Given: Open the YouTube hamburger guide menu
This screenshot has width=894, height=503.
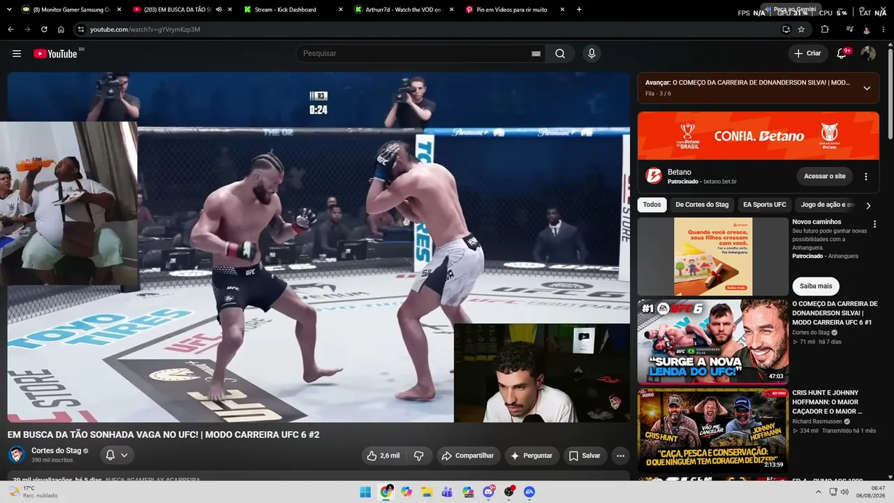Looking at the screenshot, I should pyautogui.click(x=17, y=54).
